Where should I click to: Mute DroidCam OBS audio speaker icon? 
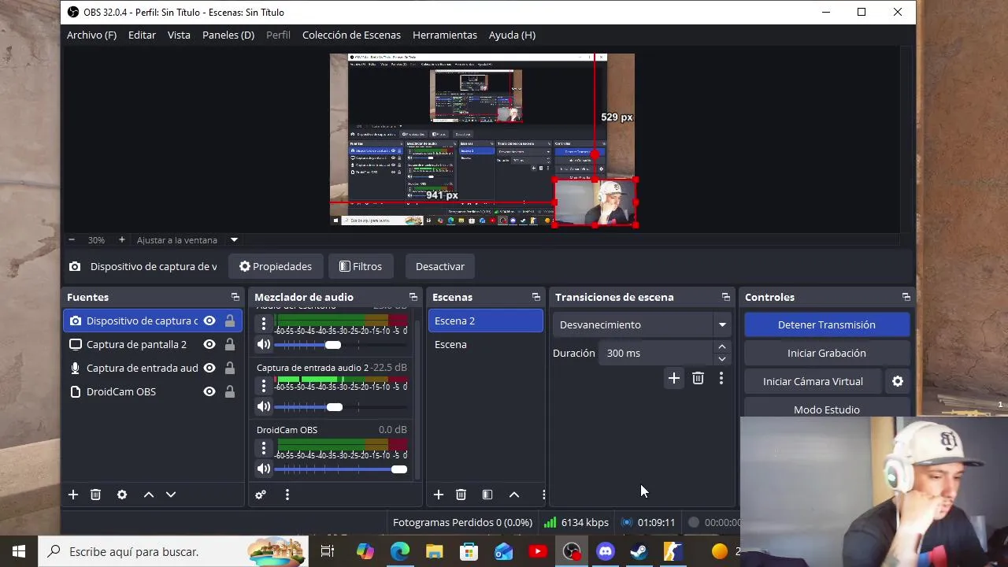[x=264, y=469]
